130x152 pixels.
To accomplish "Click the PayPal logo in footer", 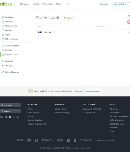I will [47, 140].
